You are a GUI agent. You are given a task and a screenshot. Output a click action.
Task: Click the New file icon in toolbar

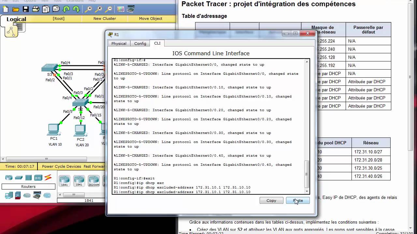tap(6, 9)
